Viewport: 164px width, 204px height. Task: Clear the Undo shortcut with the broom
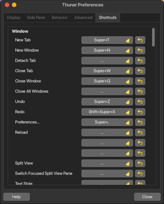point(128,102)
